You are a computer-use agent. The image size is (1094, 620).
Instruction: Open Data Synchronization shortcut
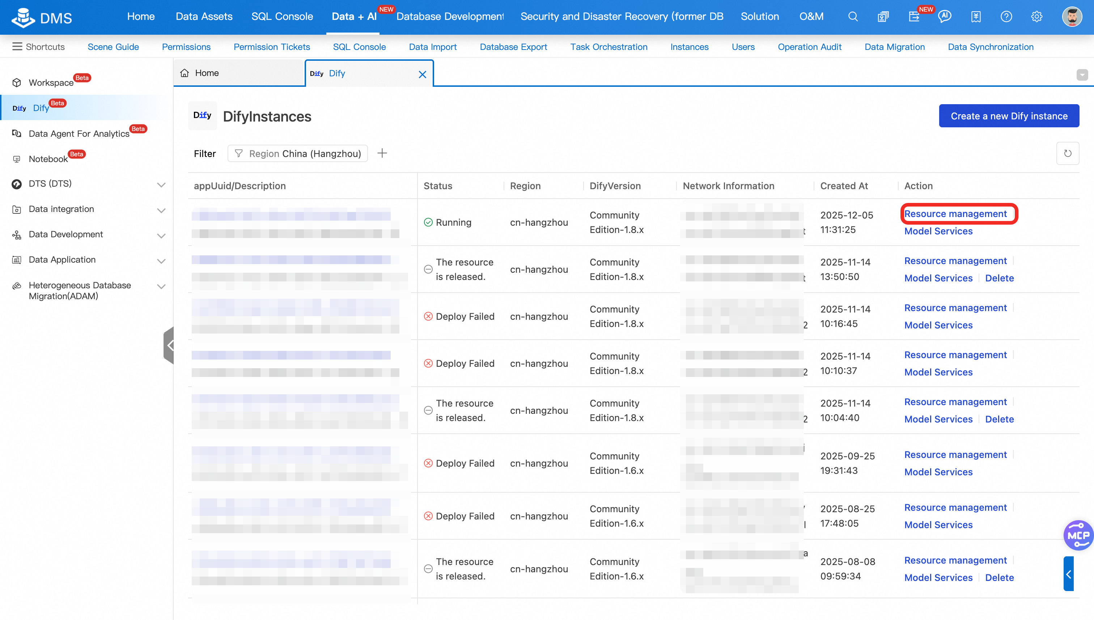click(991, 47)
